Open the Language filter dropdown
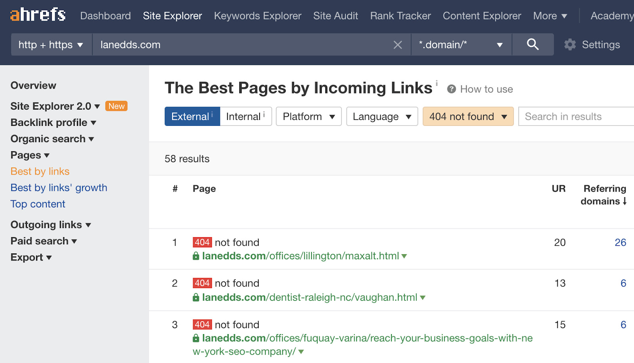This screenshot has width=634, height=363. point(381,116)
